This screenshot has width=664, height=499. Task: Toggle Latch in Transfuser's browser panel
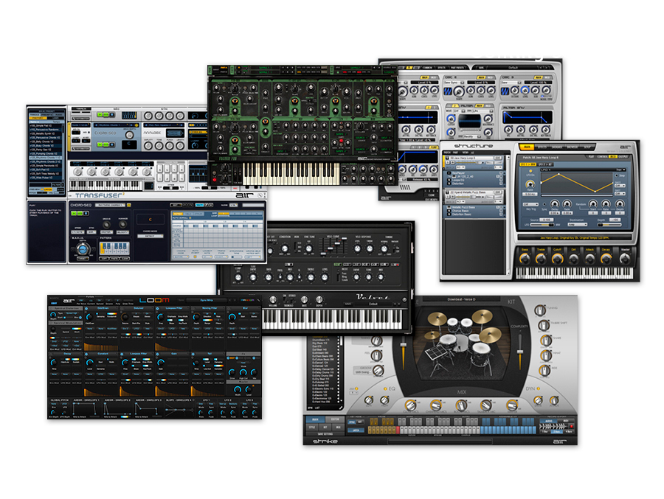(x=47, y=189)
